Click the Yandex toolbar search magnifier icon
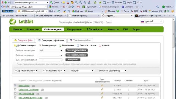 coord(51,2)
